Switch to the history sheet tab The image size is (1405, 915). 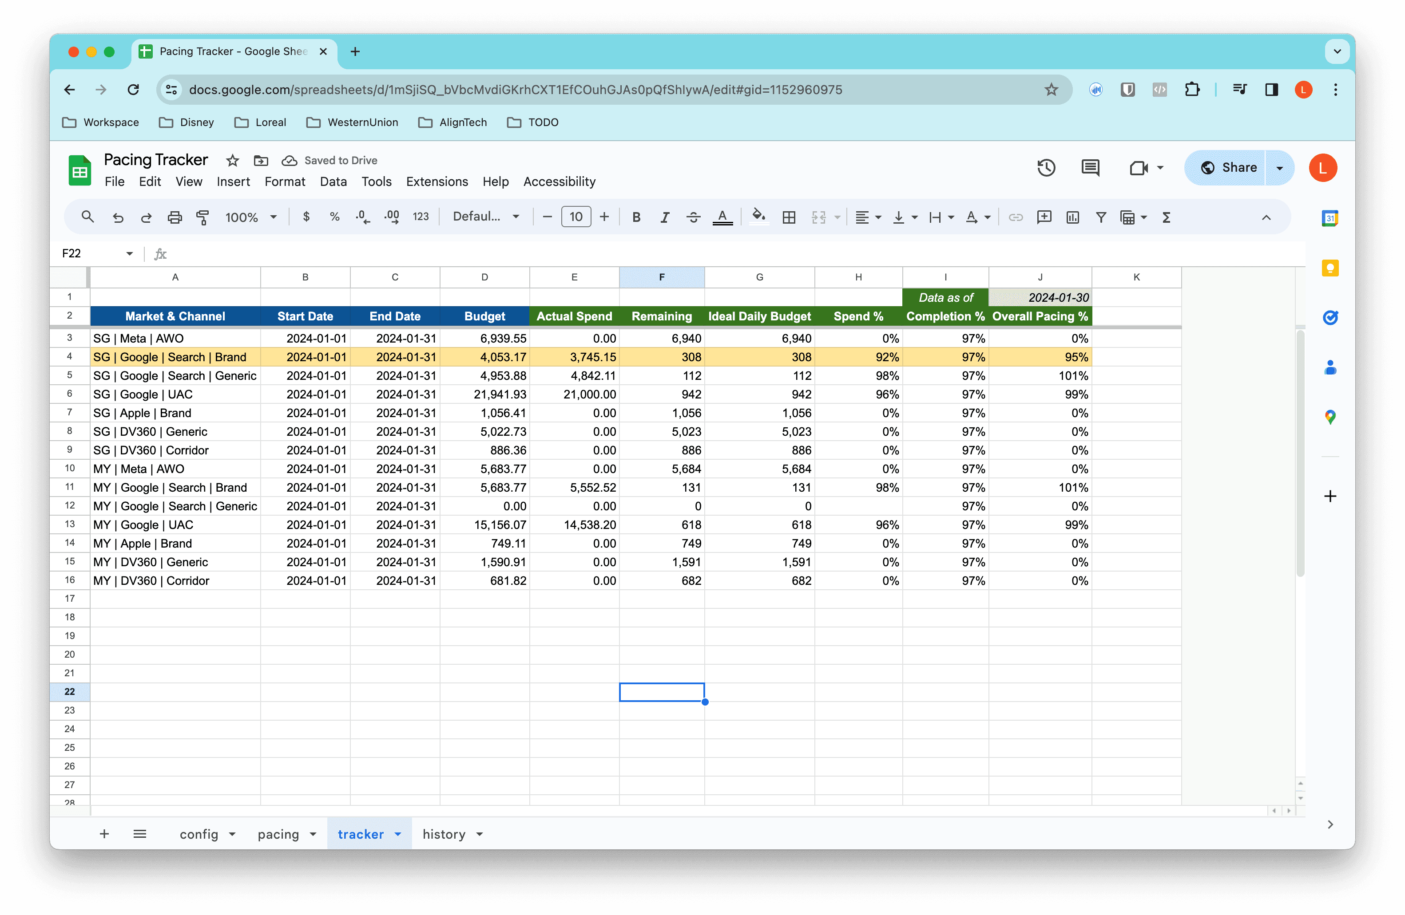pos(444,834)
